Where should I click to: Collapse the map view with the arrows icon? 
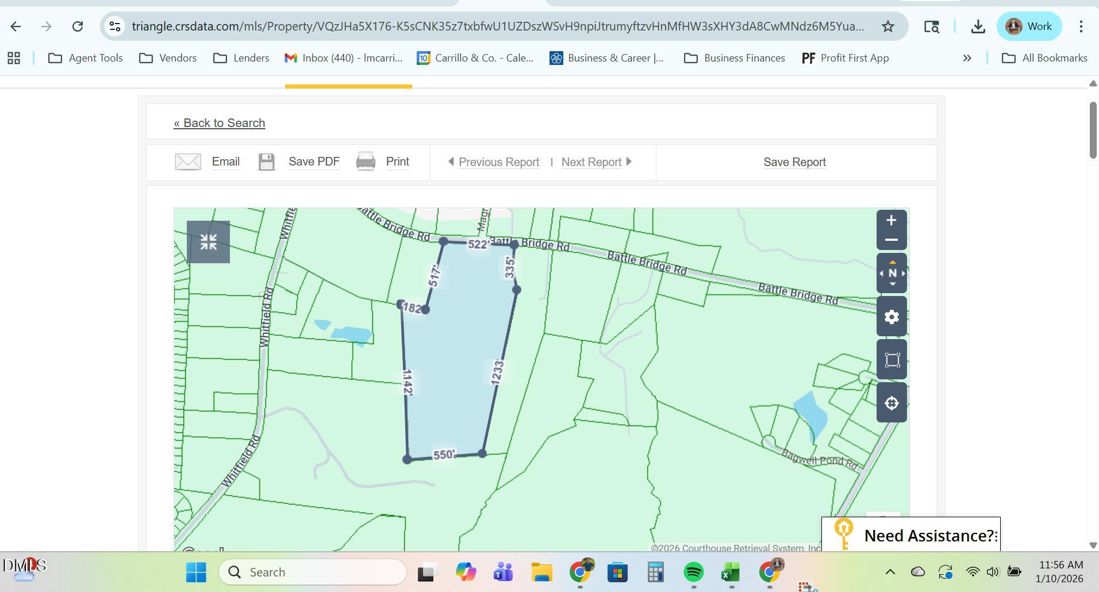[209, 241]
